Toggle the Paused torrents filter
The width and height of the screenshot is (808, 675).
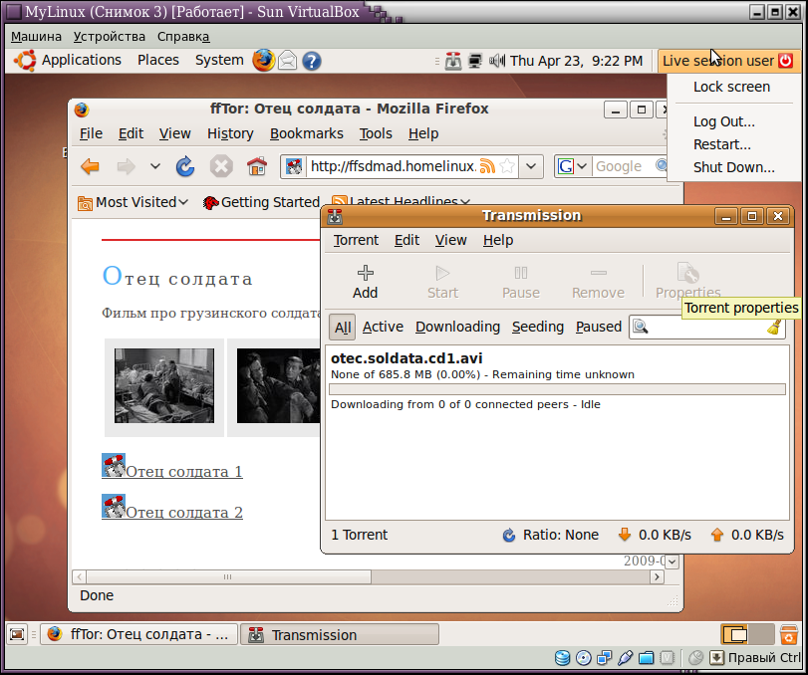click(597, 327)
